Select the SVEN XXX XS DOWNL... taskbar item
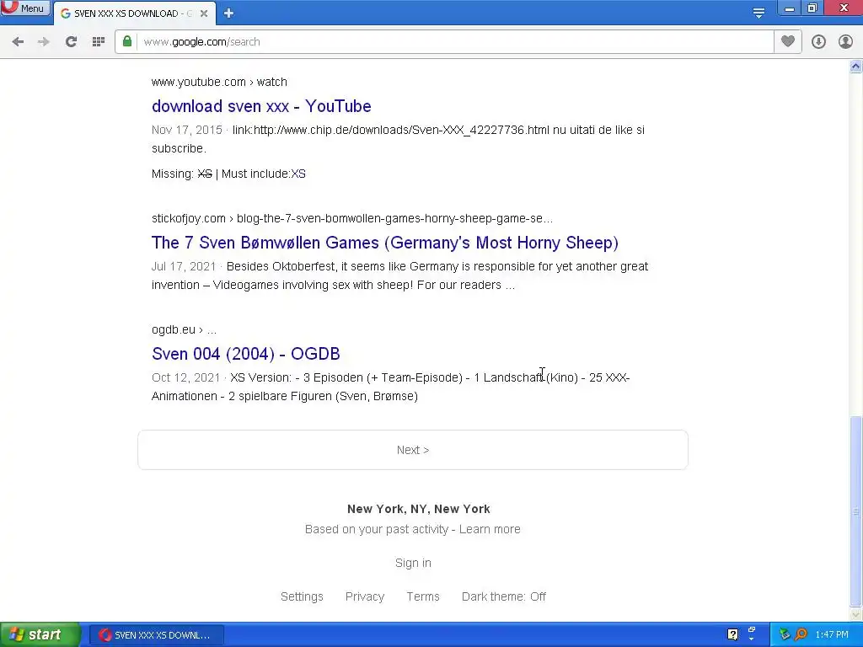This screenshot has width=863, height=647. click(156, 635)
